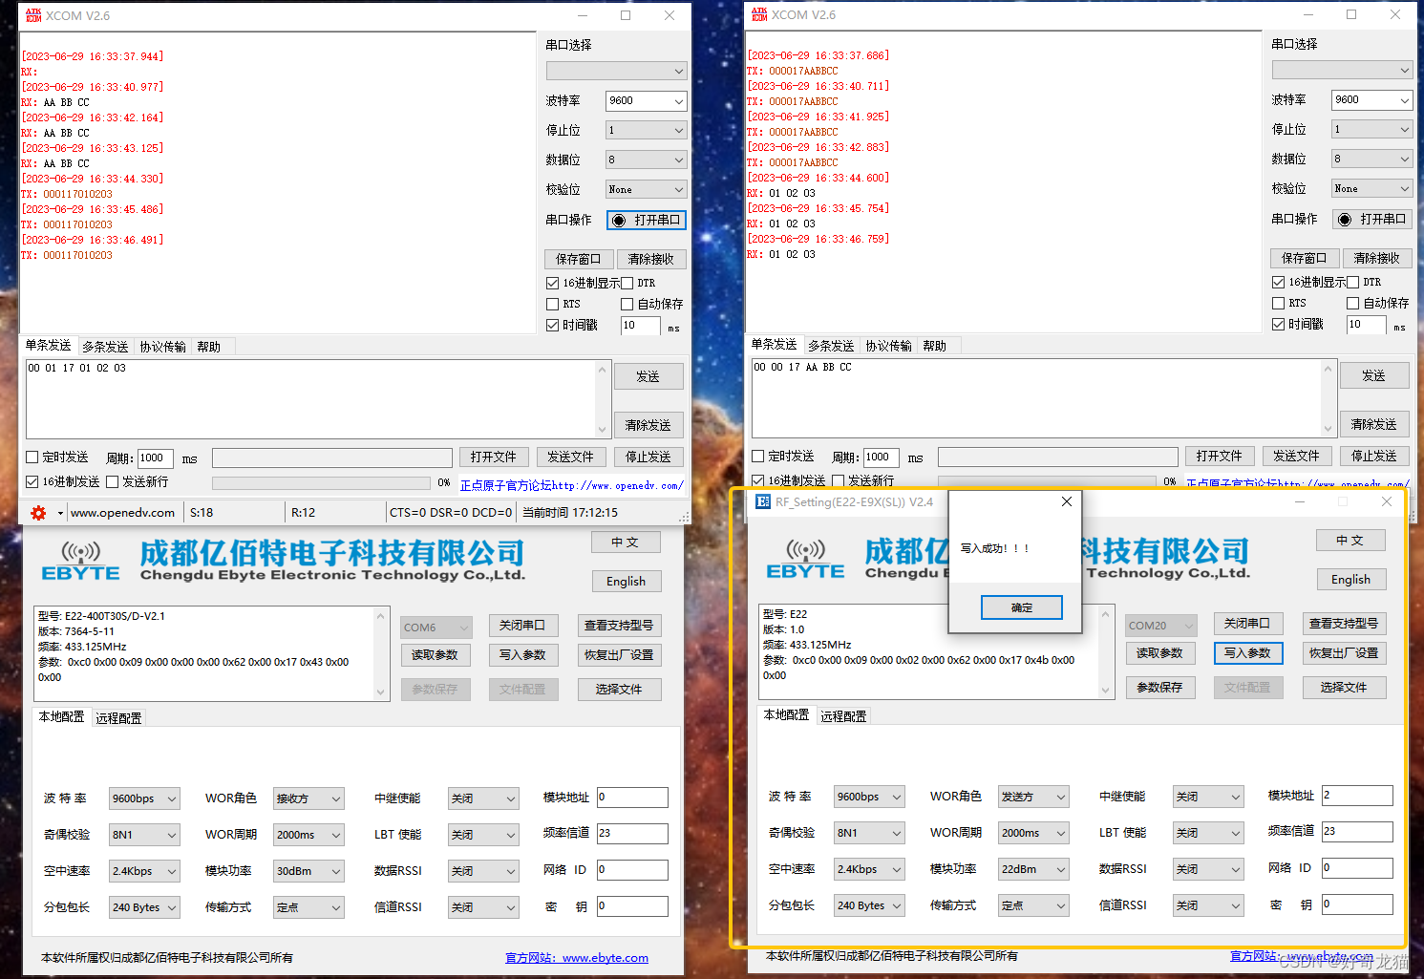
Task: Click 周期 1000 field in left XCOM window
Action: [x=156, y=458]
